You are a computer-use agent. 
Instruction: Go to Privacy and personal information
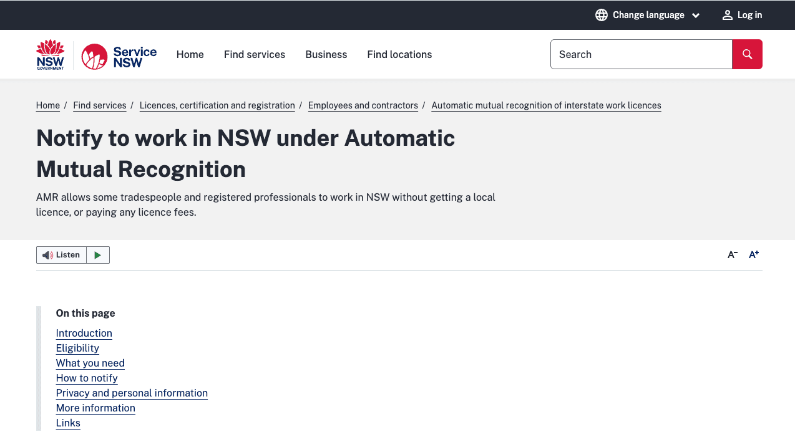pos(132,393)
